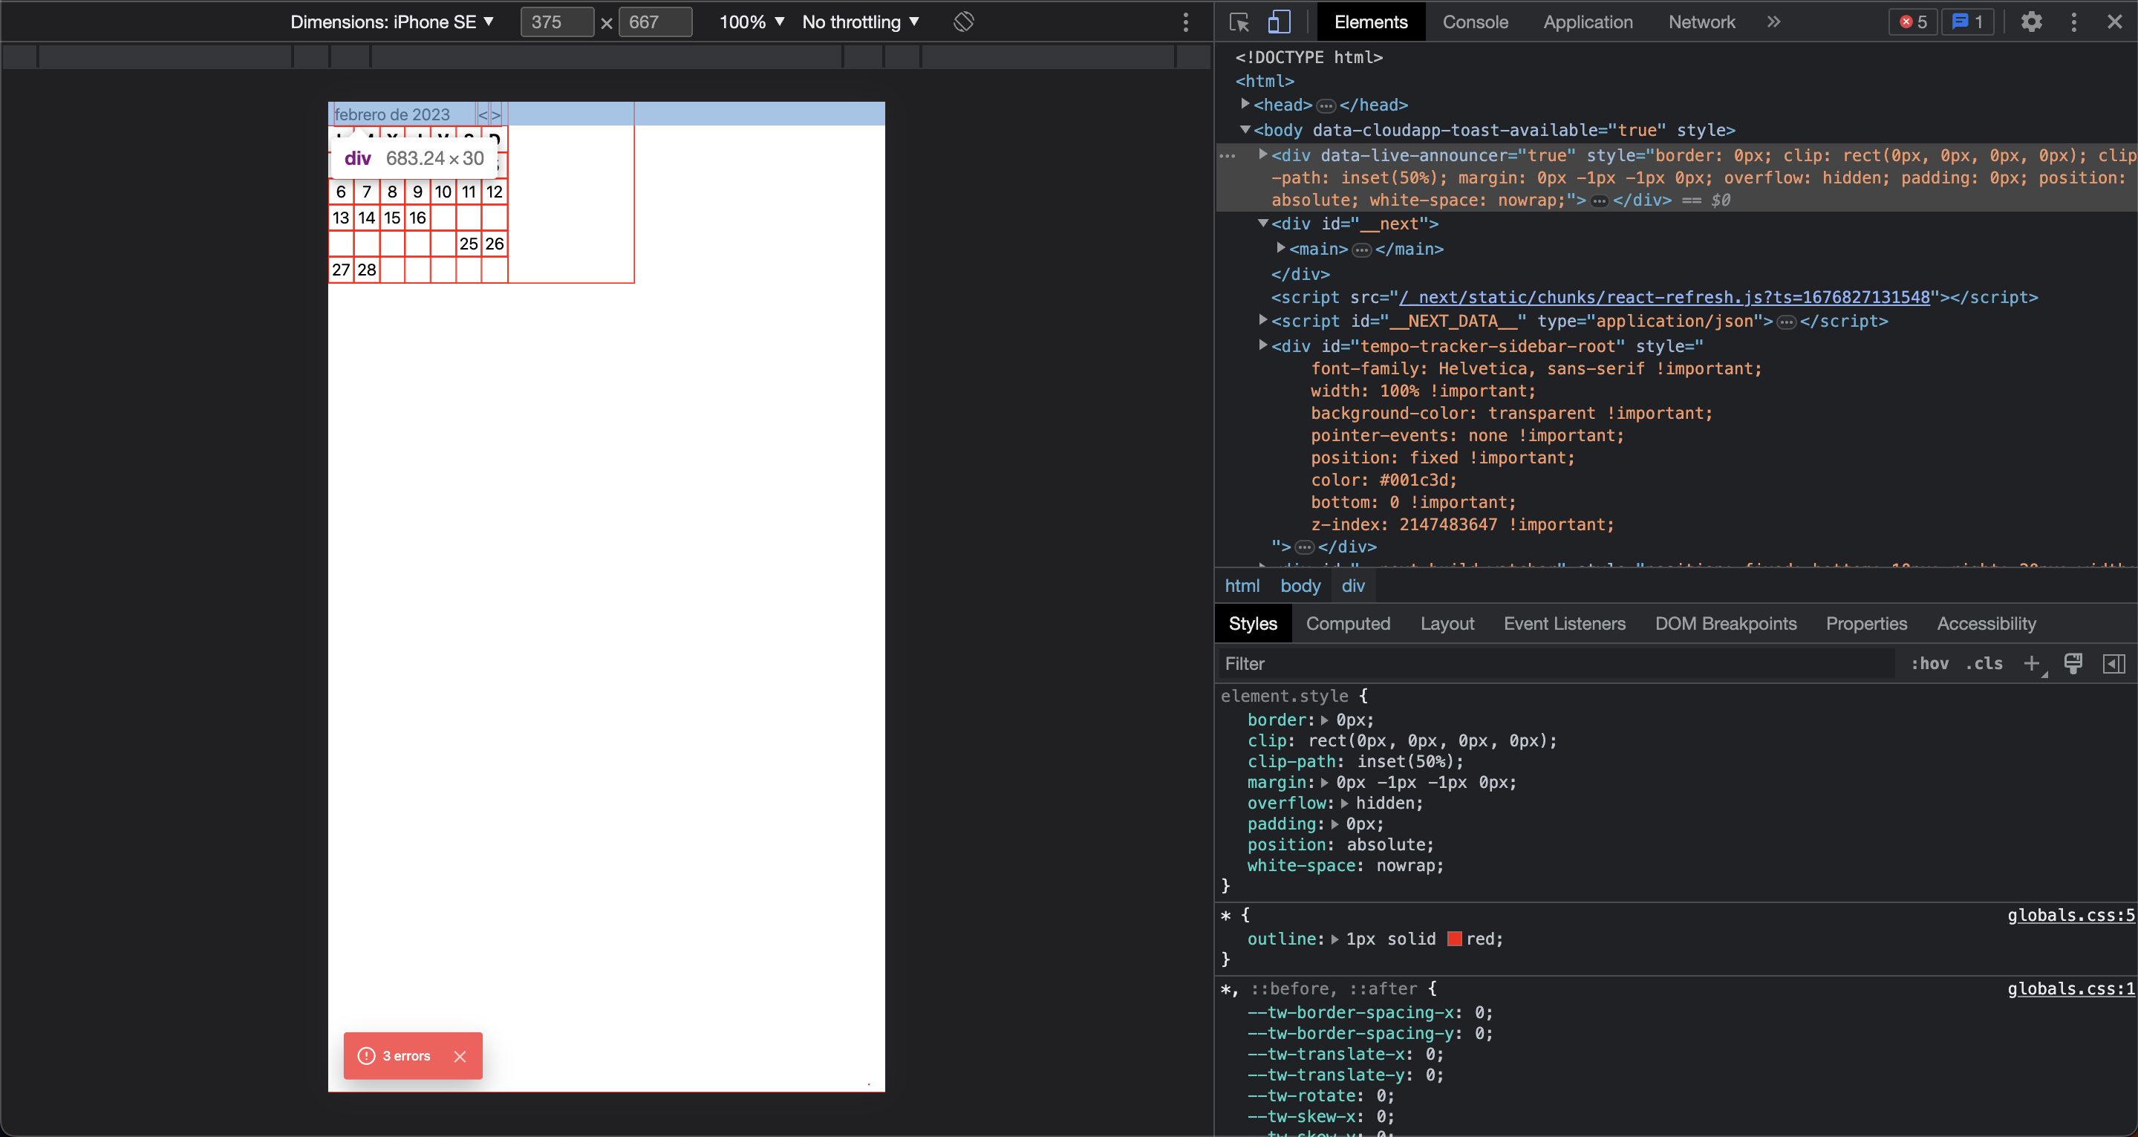Open the Computed styles tab
Screen dimensions: 2138x1137
point(1348,623)
